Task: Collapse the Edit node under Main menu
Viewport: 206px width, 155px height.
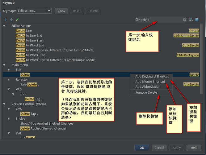Action: click(9, 70)
